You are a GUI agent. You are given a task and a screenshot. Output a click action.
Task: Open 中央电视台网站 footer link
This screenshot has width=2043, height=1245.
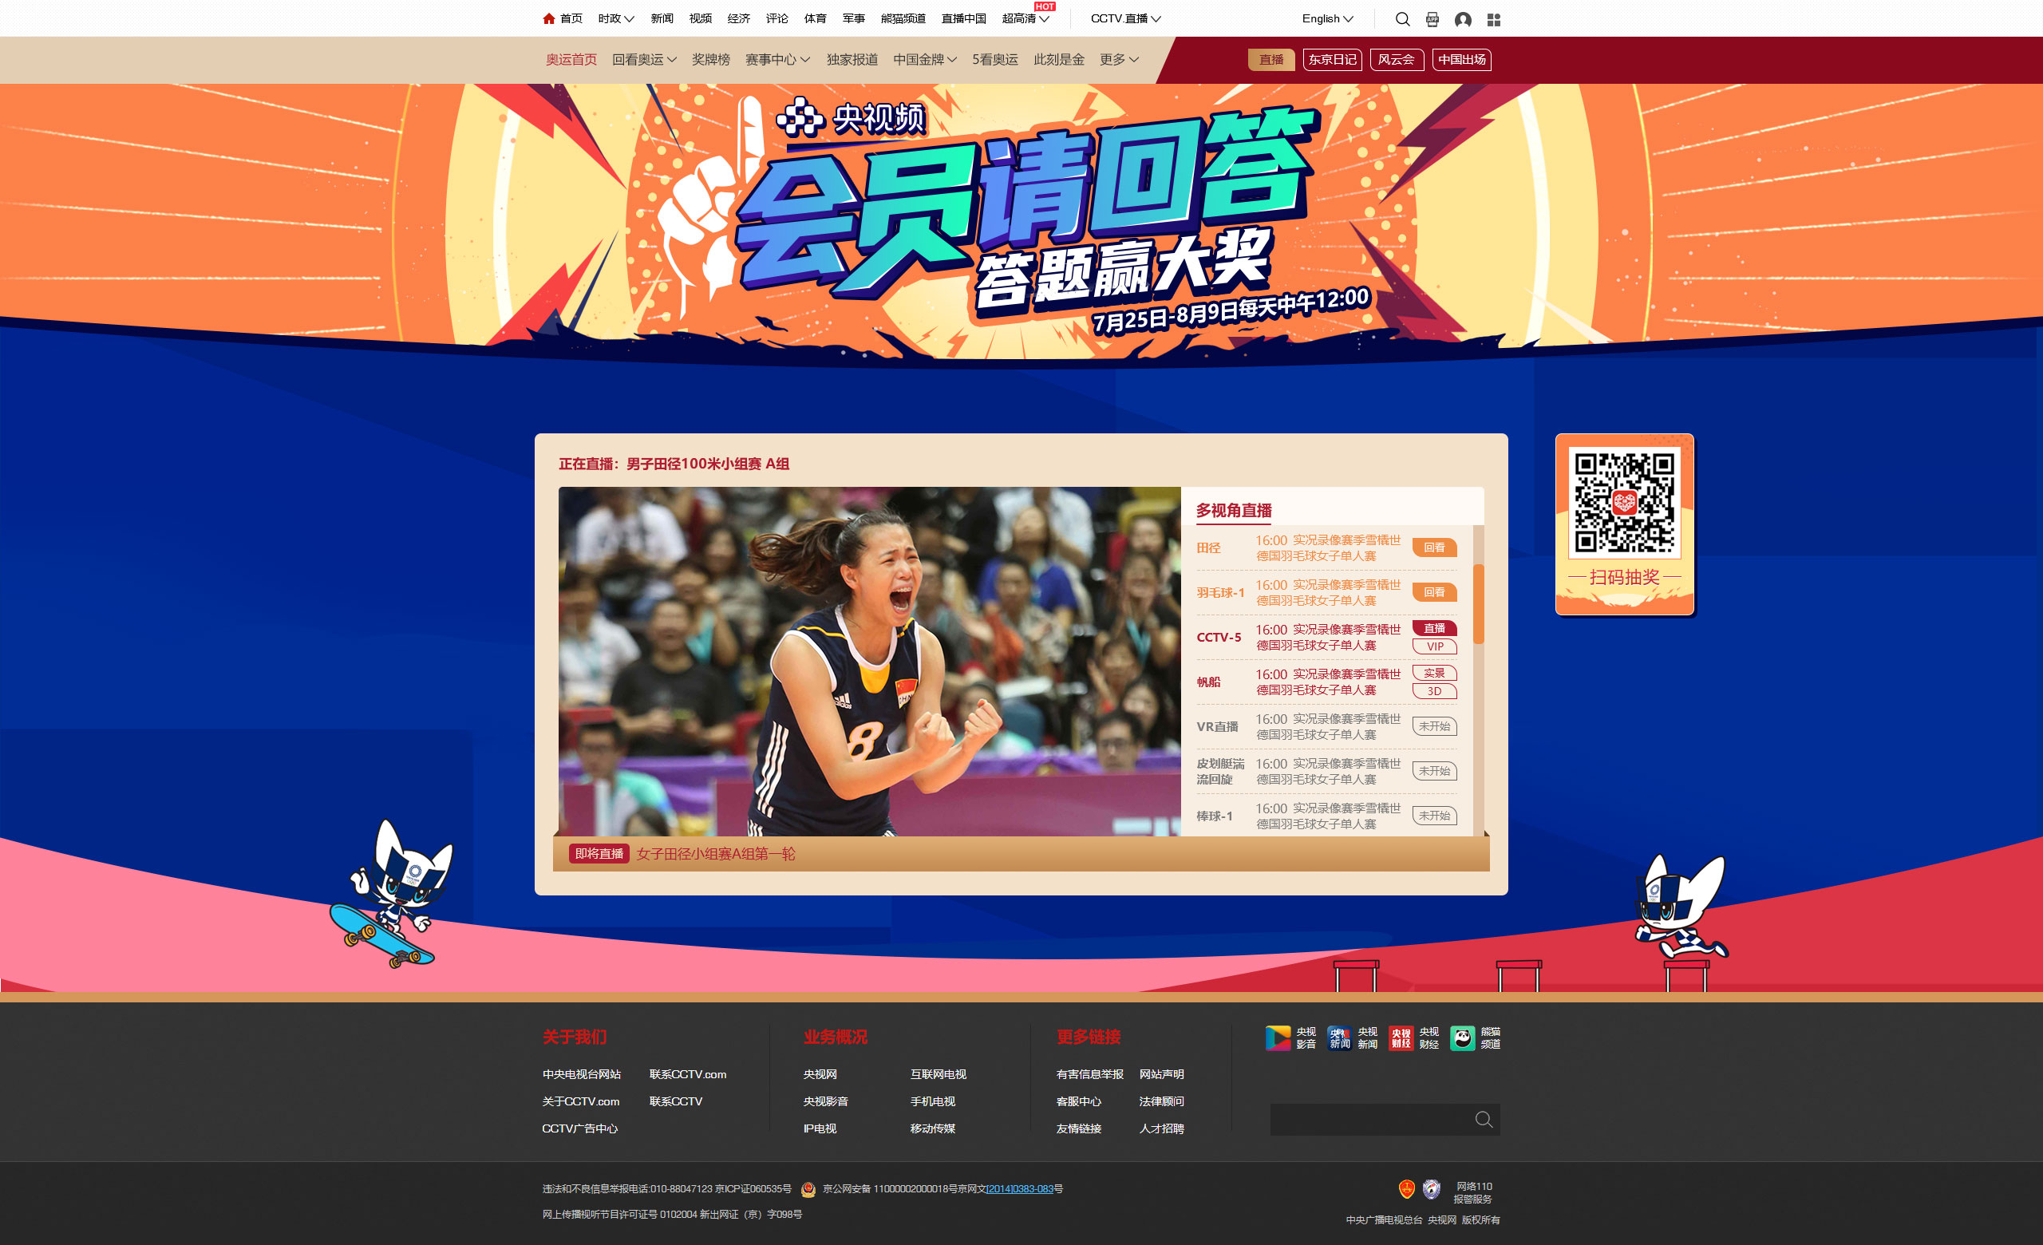pos(581,1074)
